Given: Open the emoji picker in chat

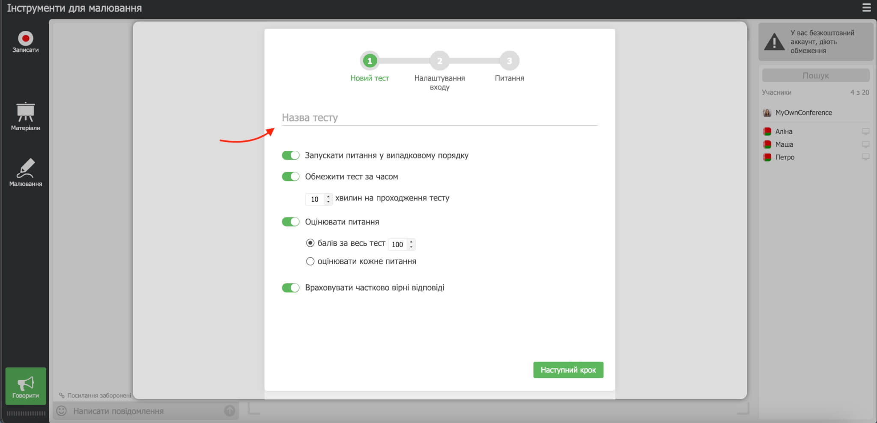Looking at the screenshot, I should pyautogui.click(x=63, y=411).
